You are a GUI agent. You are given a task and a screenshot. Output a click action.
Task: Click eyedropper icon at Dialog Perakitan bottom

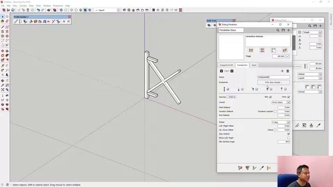click(x=262, y=168)
